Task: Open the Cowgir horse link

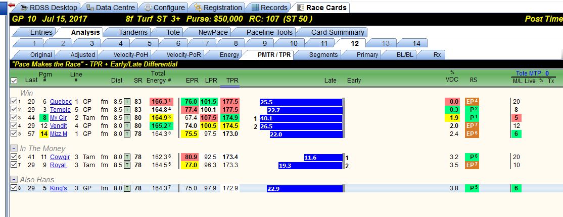Action: (60, 157)
